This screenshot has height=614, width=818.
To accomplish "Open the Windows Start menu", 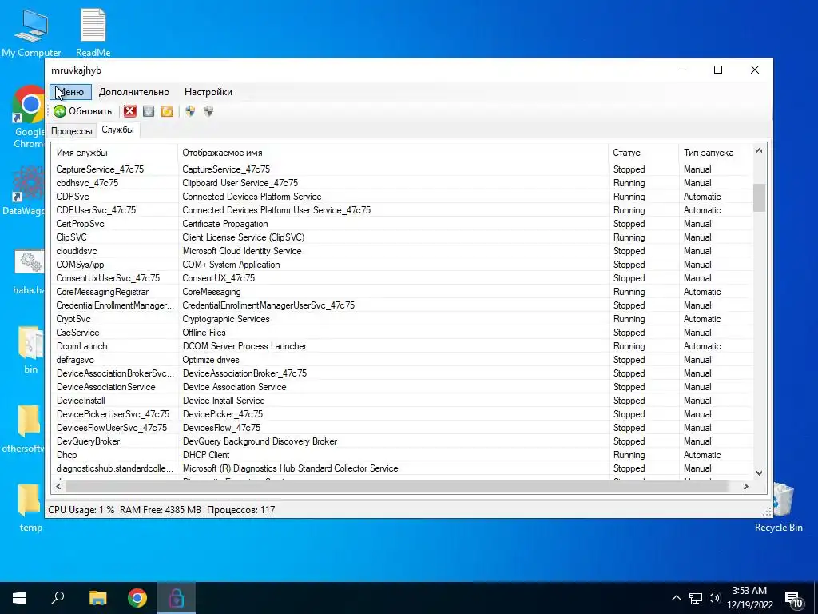I will coord(19,598).
